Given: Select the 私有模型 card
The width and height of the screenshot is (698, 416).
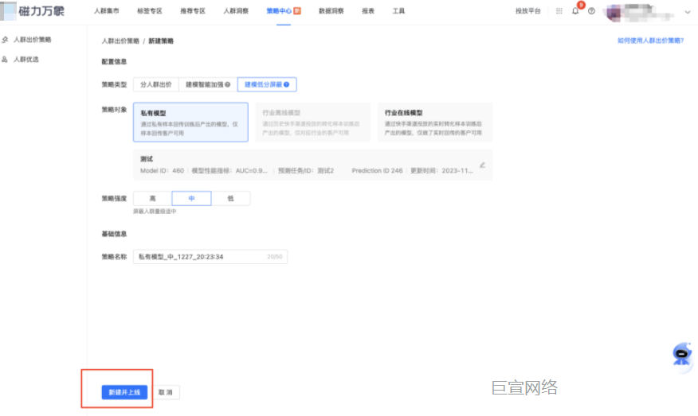Looking at the screenshot, I should pos(190,122).
